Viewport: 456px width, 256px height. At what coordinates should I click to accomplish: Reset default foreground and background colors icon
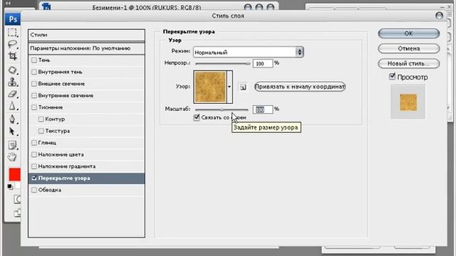(10, 186)
